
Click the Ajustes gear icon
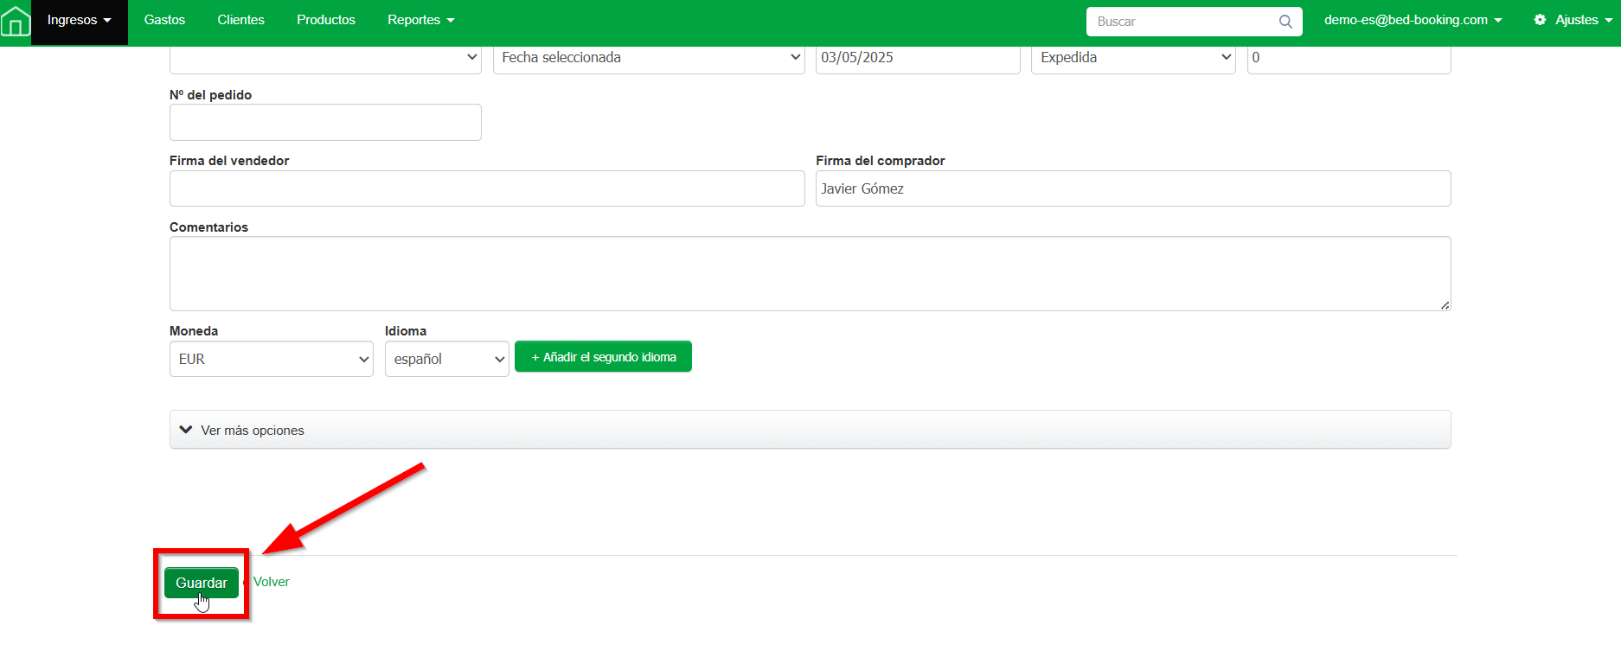pyautogui.click(x=1540, y=20)
